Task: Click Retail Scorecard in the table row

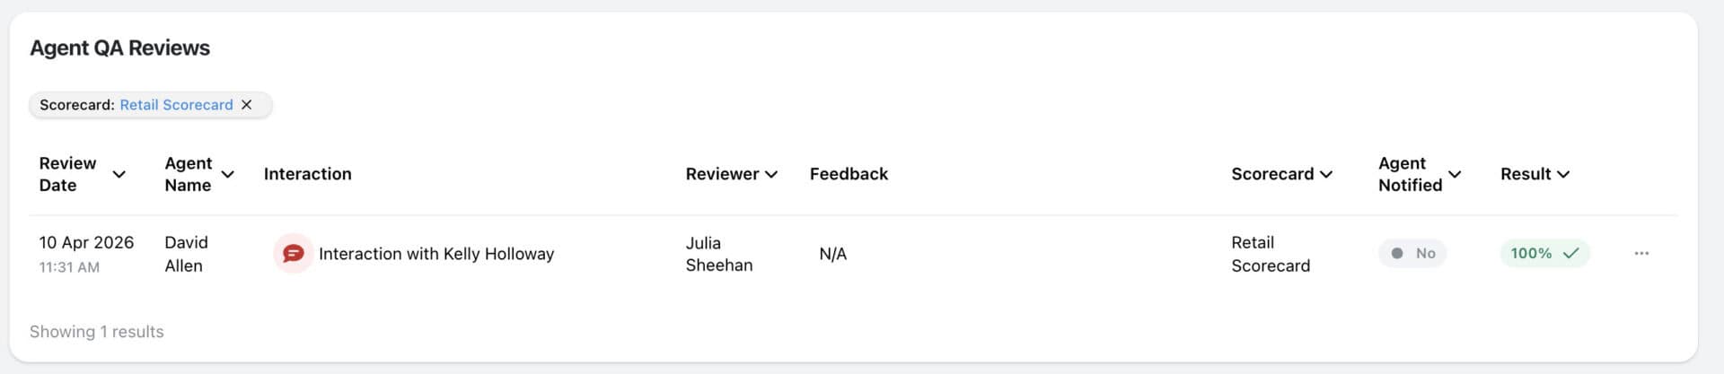Action: click(1270, 254)
